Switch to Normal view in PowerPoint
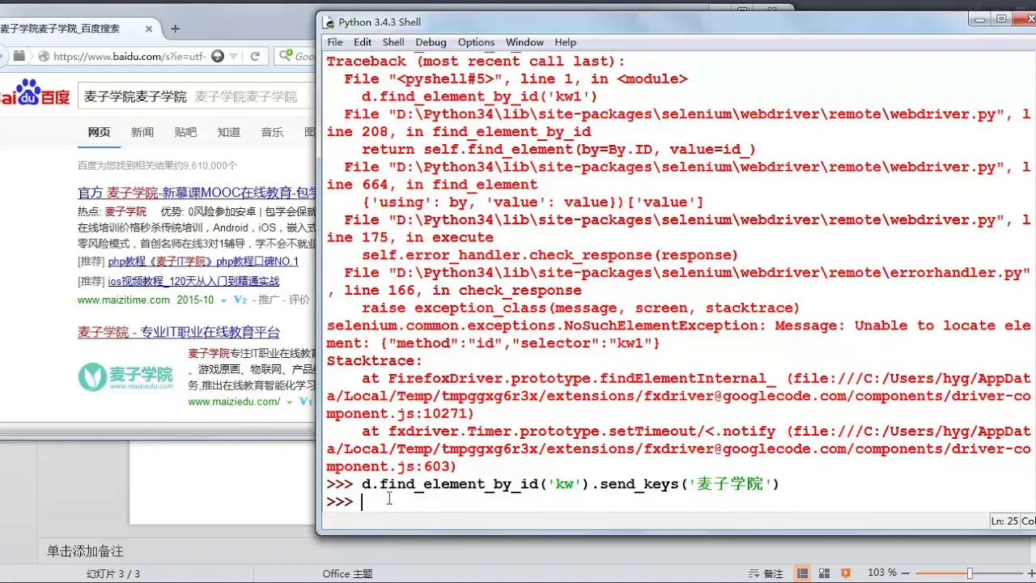Image resolution: width=1036 pixels, height=583 pixels. [x=801, y=573]
